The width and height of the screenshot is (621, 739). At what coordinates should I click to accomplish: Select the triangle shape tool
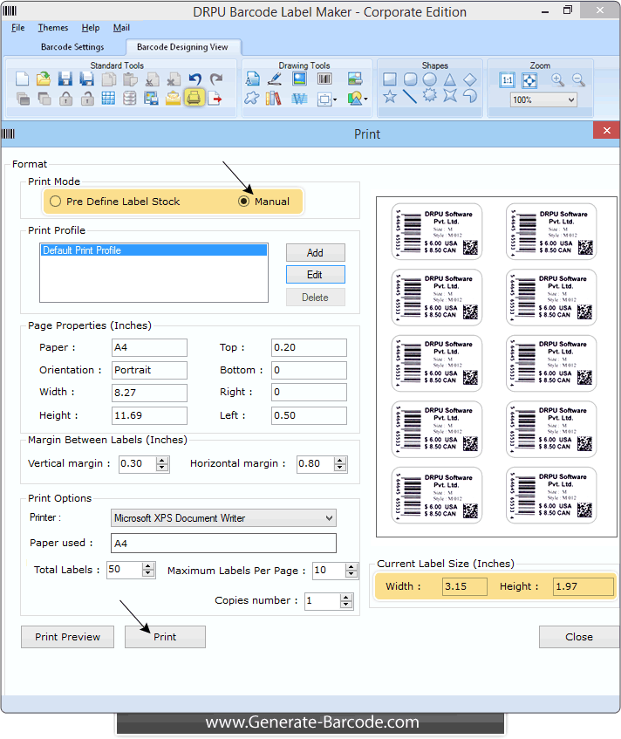click(x=450, y=79)
